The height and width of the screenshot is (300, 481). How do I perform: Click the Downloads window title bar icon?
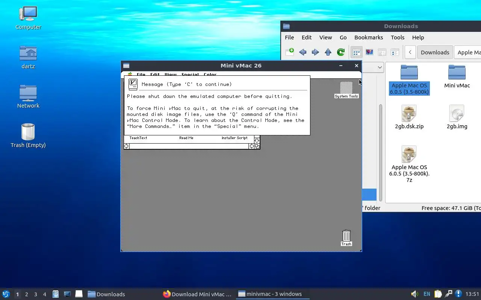tap(286, 26)
